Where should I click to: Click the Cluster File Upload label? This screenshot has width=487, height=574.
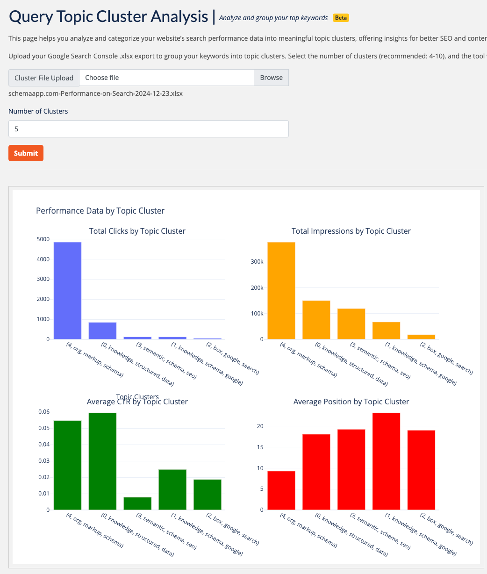(44, 78)
